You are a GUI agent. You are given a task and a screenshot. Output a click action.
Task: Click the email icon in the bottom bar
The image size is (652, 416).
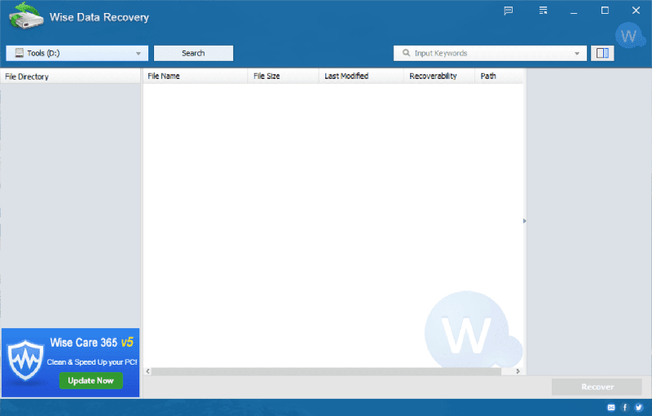click(611, 407)
